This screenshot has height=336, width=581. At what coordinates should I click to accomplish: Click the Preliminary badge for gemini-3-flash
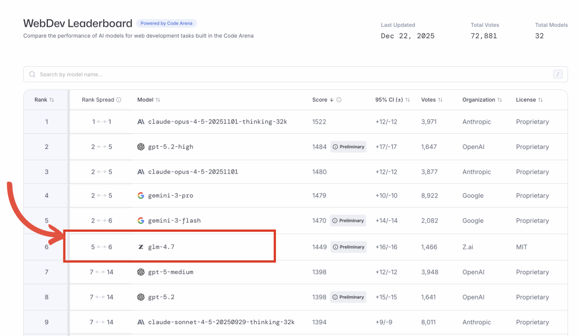(348, 220)
